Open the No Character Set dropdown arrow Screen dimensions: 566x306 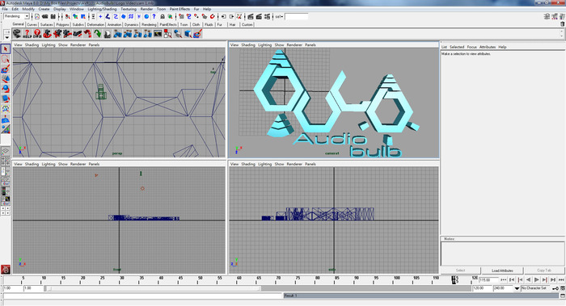(517, 288)
